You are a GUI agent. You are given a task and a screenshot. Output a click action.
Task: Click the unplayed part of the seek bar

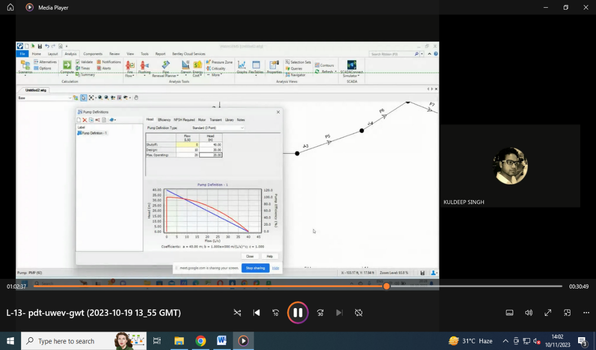(x=476, y=286)
